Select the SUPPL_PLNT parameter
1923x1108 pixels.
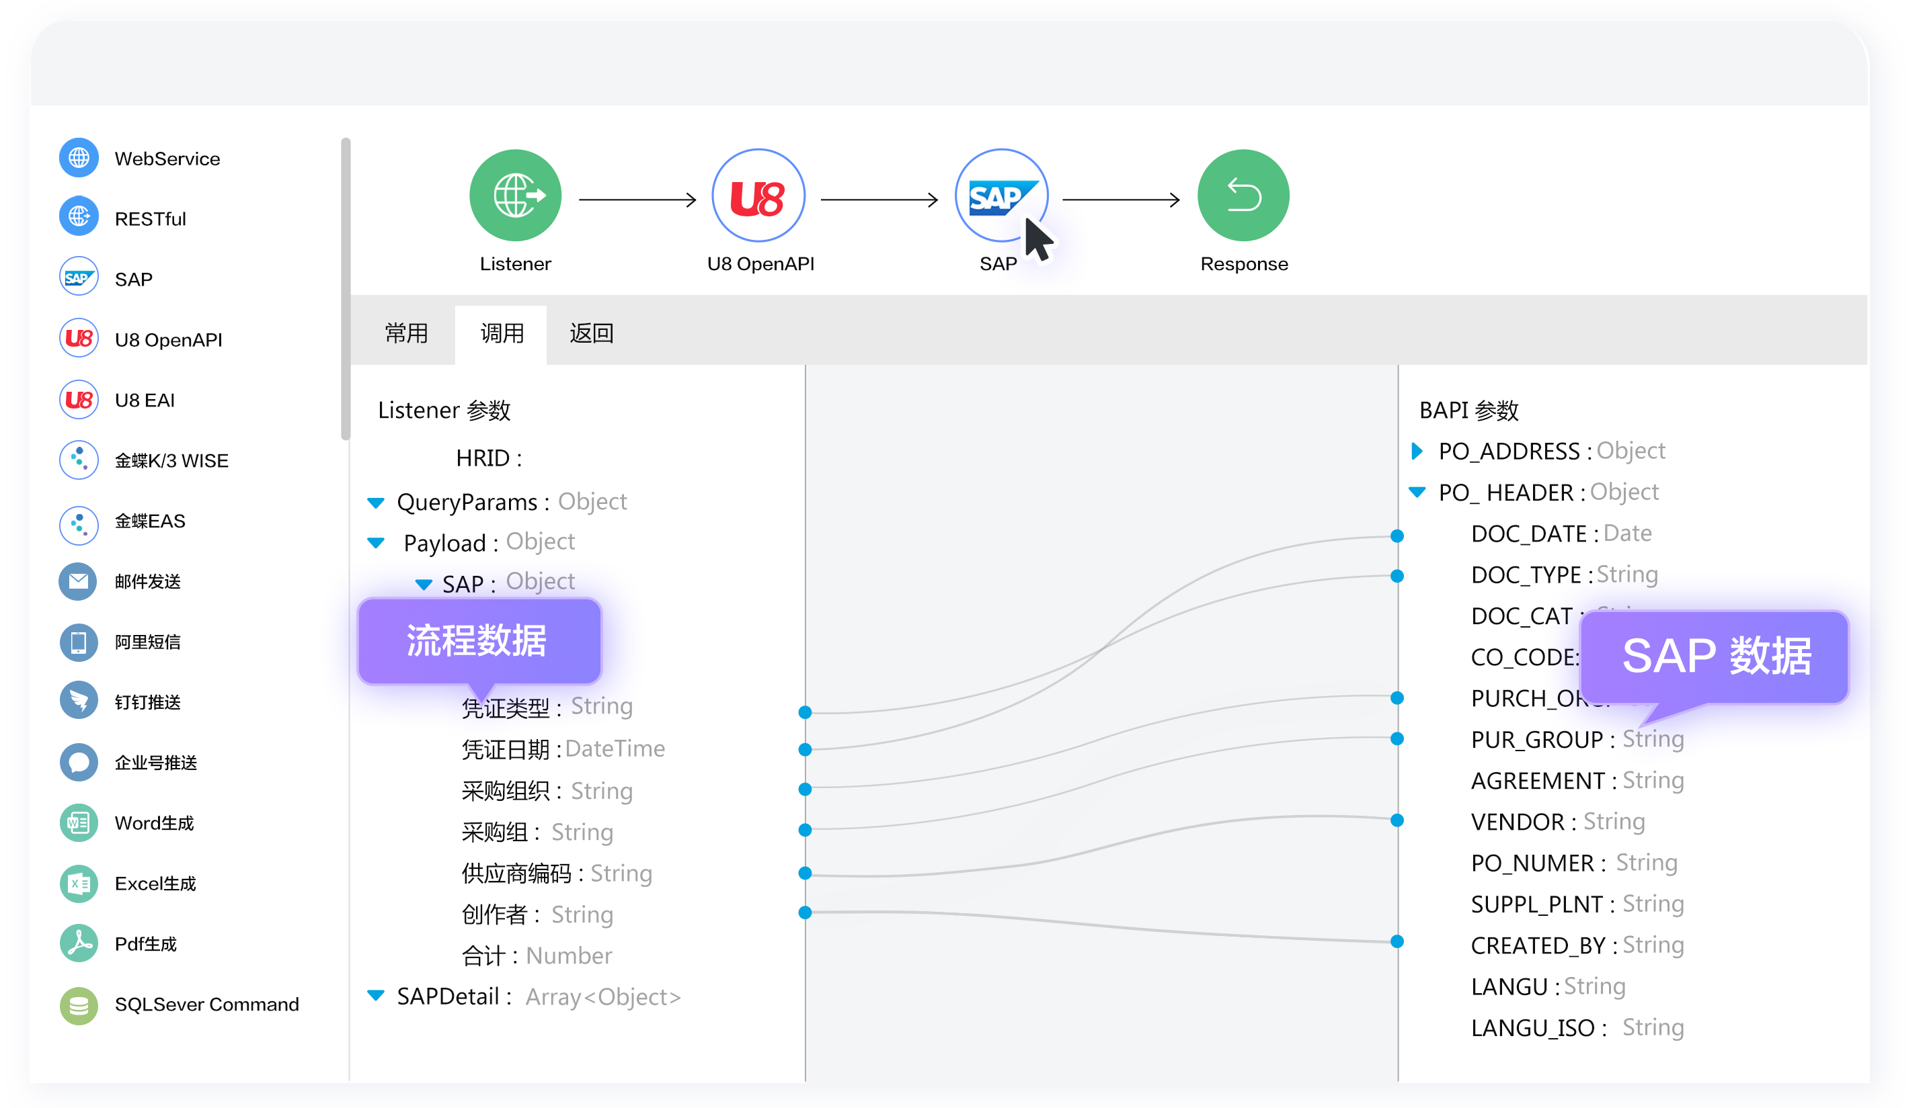click(x=1577, y=903)
